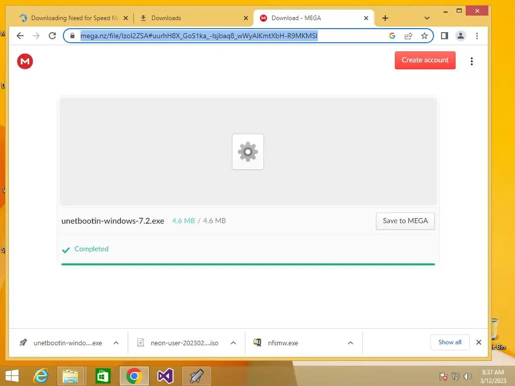515x386 pixels.
Task: Expand options for nfsmw.exe download
Action: 351,343
